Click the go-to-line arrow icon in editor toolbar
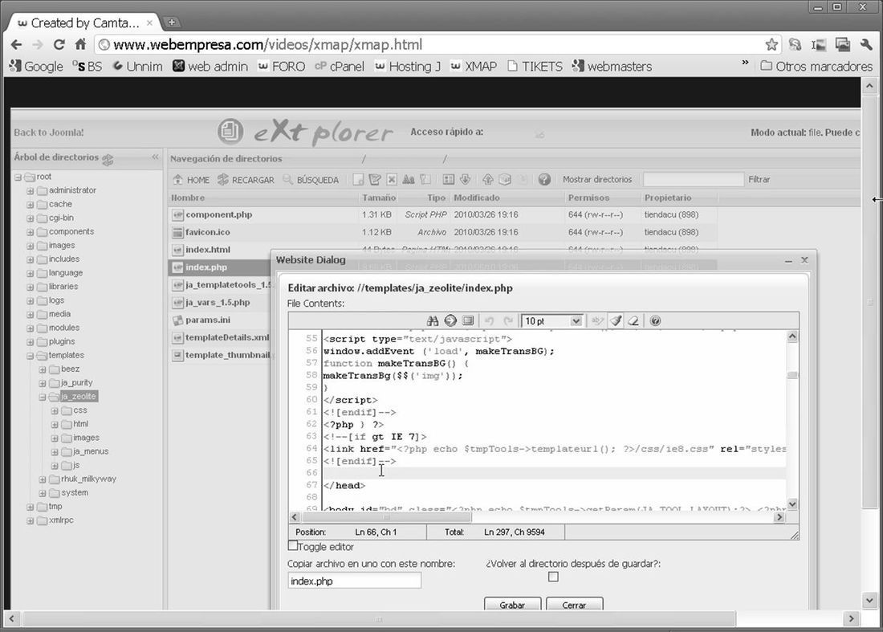This screenshot has height=632, width=883. 450,321
